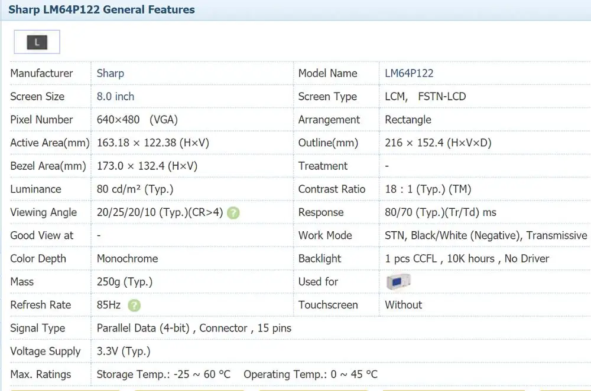This screenshot has width=591, height=391.
Task: Select the 80 cd/m² luminance value
Action: pyautogui.click(x=135, y=189)
